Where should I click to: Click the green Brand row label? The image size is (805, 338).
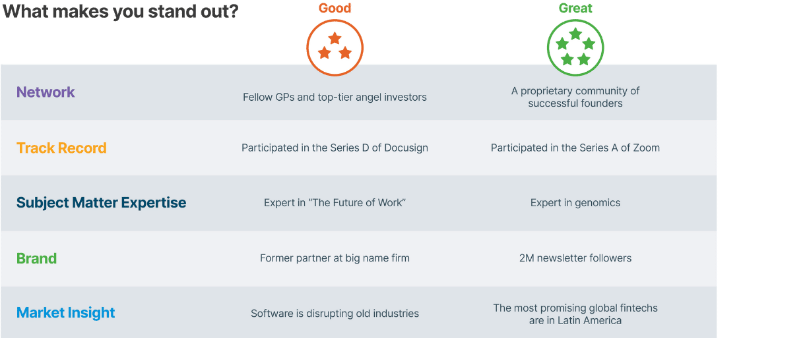click(36, 258)
